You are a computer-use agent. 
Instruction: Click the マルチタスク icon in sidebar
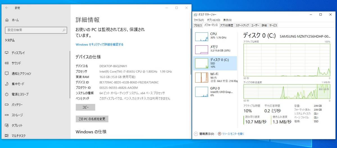[7, 136]
